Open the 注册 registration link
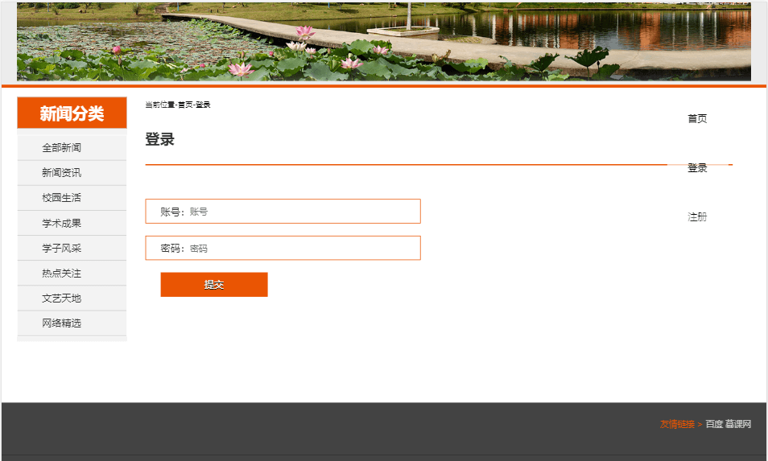This screenshot has width=768, height=461. coord(697,217)
